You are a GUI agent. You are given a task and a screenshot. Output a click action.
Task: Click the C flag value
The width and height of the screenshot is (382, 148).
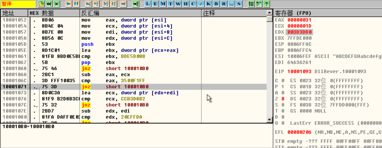pyautogui.click(x=283, y=81)
